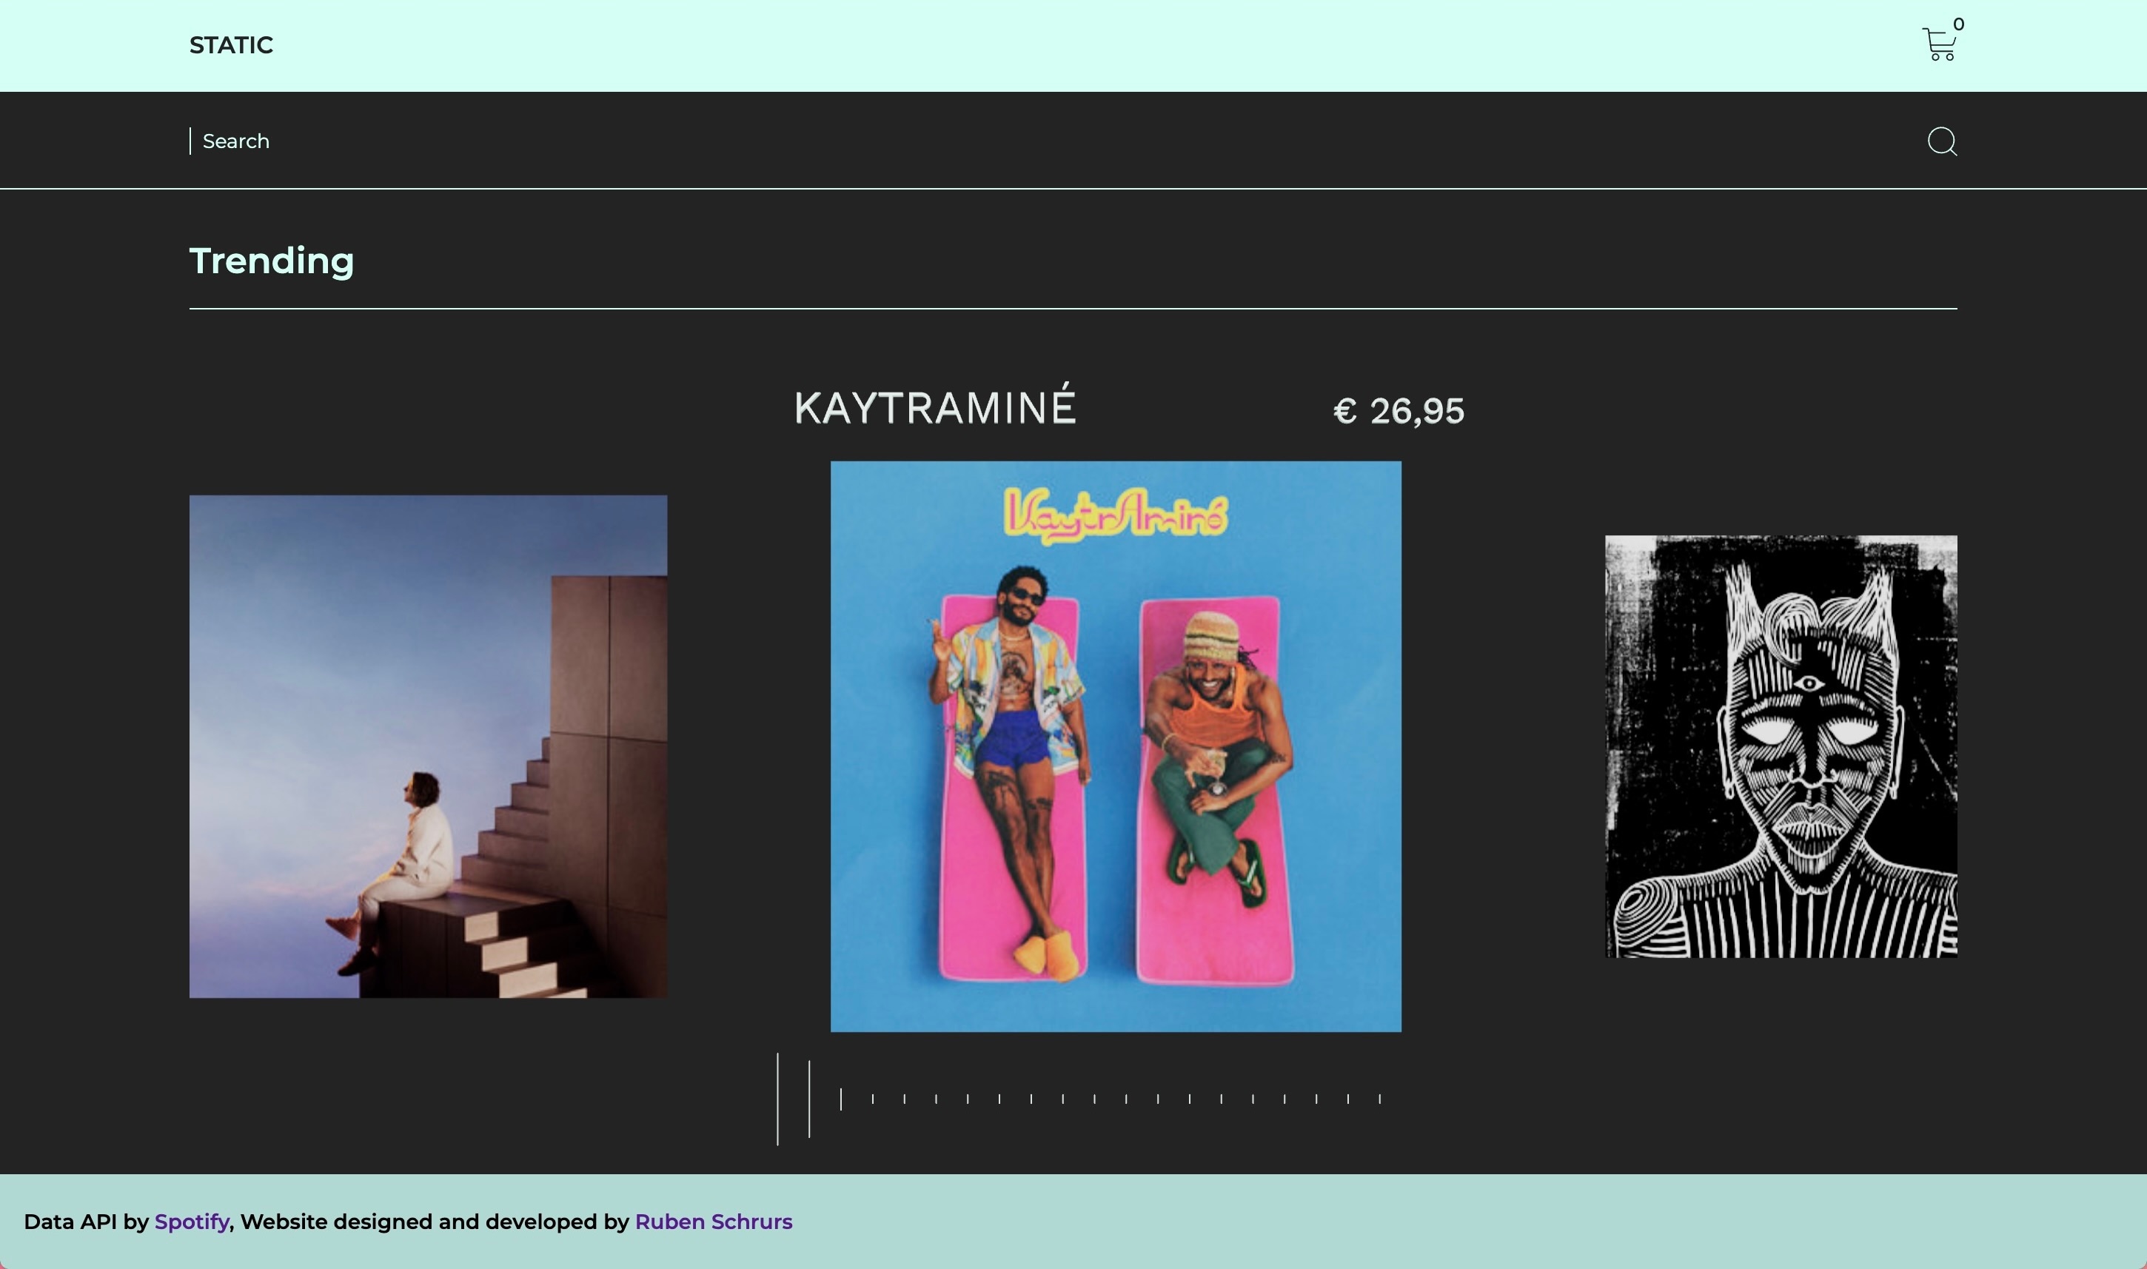
Task: Open the Ruben Schrurs footer link
Action: [x=713, y=1221]
